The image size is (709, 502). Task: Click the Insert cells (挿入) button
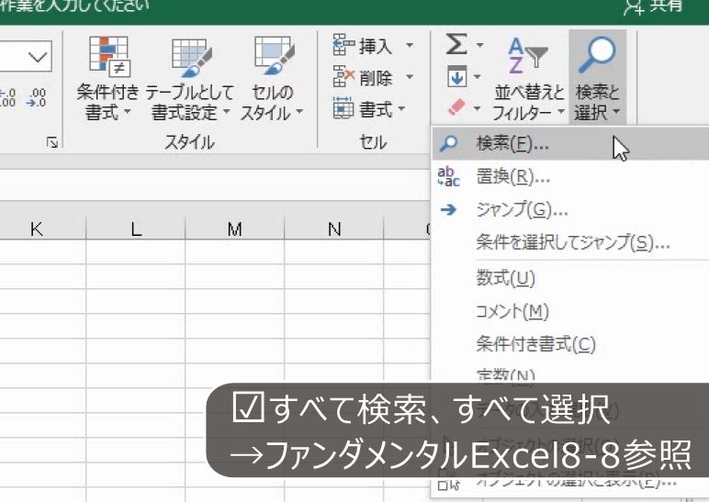tap(365, 45)
